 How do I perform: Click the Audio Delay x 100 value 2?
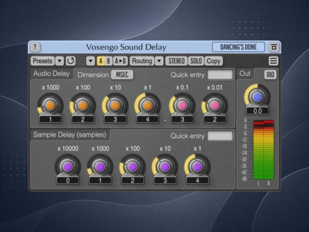click(83, 119)
